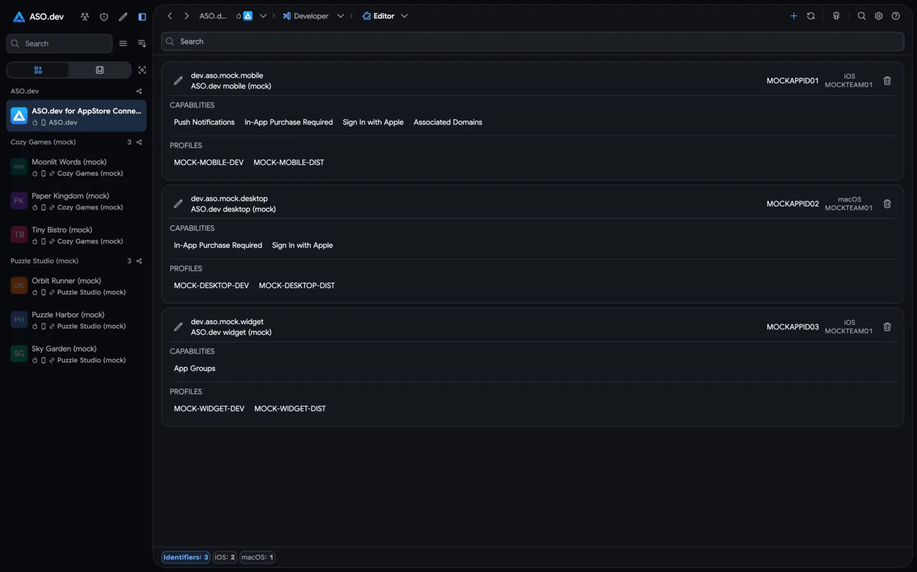The height and width of the screenshot is (572, 917).
Task: Select ASO.dev for AppStore Connect app
Action: click(76, 116)
